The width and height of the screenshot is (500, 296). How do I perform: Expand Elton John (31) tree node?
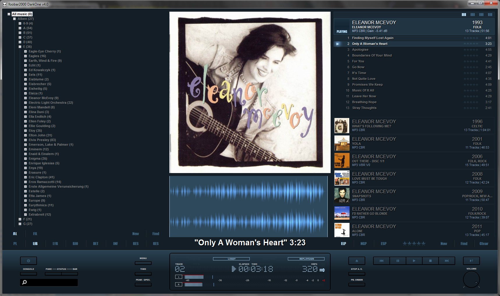pyautogui.click(x=25, y=135)
